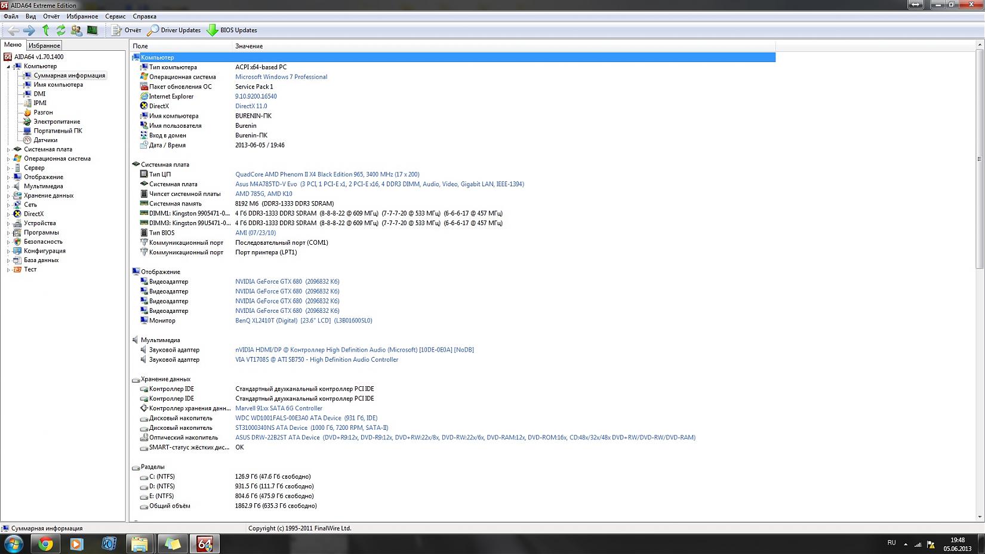Viewport: 985px width, 554px height.
Task: Expand the Отображение tree node
Action: (x=8, y=177)
